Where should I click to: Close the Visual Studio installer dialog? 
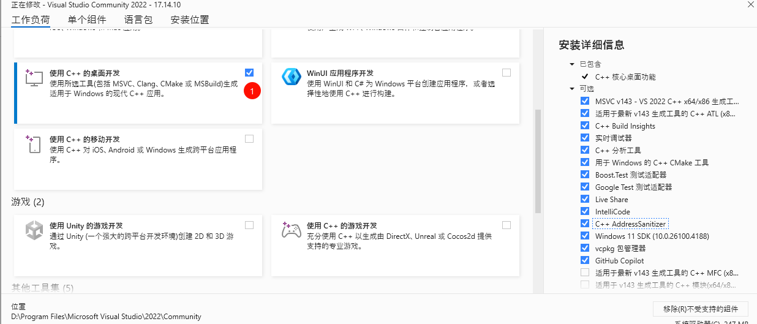pyautogui.click(x=750, y=4)
